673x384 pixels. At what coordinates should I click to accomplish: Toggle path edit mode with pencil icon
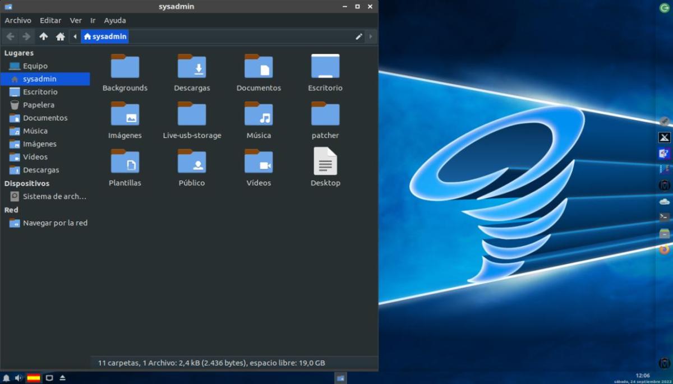(359, 37)
